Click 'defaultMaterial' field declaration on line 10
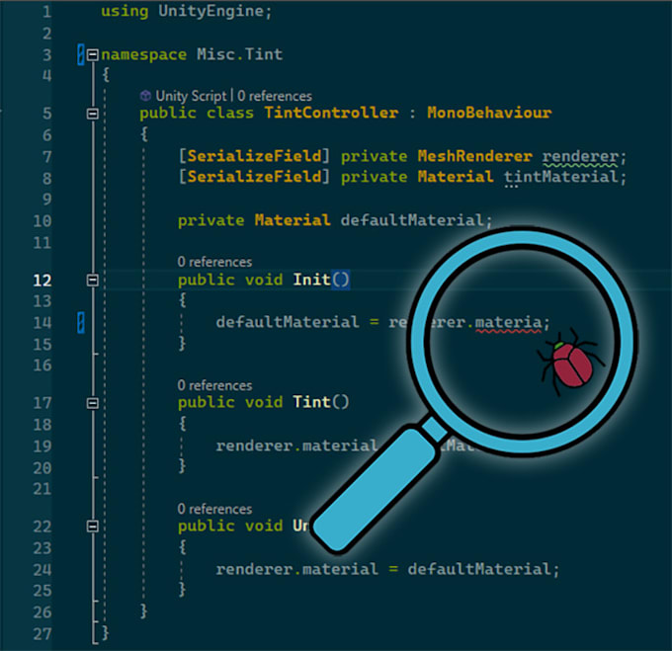 (x=413, y=220)
